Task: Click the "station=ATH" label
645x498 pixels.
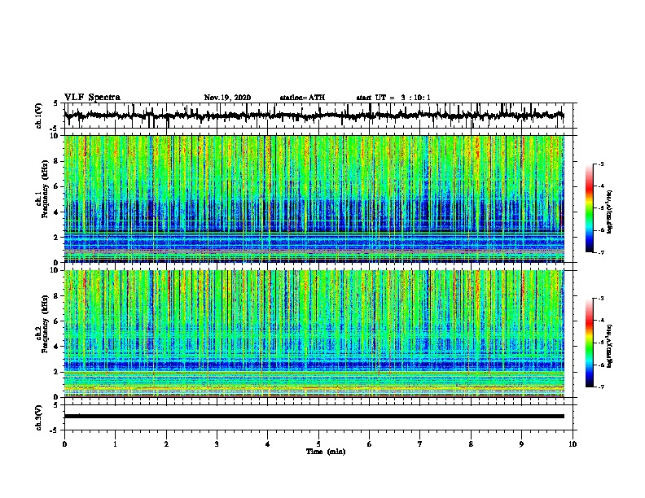Action: tap(302, 98)
